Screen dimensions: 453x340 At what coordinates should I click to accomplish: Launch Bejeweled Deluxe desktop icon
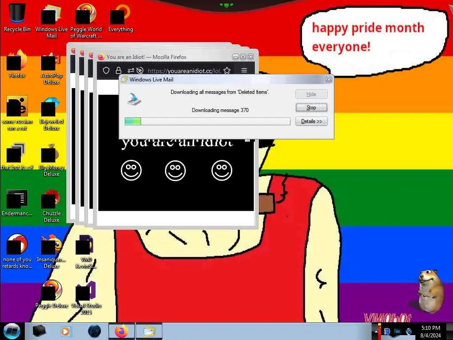[51, 113]
